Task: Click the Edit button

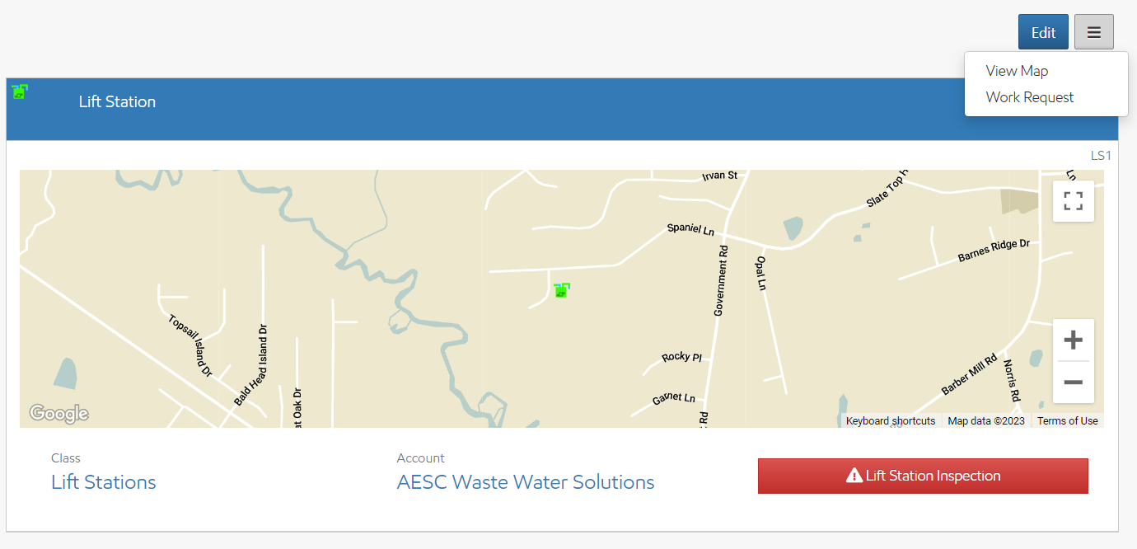Action: pyautogui.click(x=1043, y=32)
